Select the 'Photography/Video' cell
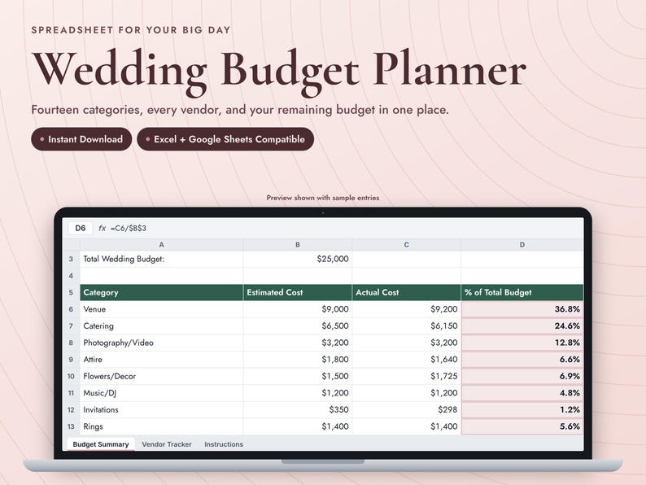 tap(161, 343)
